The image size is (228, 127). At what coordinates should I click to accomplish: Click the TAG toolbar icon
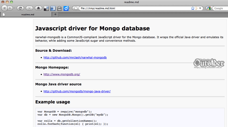[59, 9]
